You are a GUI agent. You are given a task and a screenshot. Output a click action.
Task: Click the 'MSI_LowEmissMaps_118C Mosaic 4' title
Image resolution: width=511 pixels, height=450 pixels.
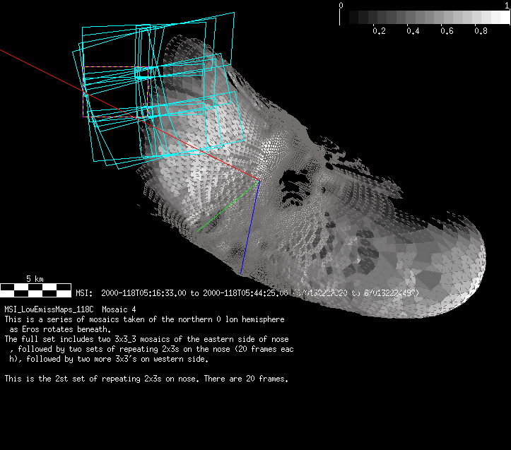[70, 309]
